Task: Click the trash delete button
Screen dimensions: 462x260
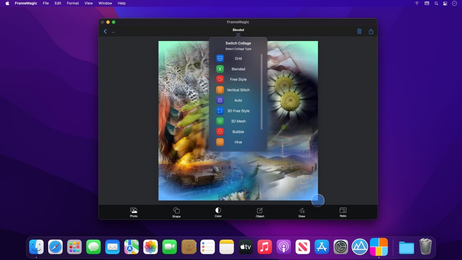Action: pos(359,31)
